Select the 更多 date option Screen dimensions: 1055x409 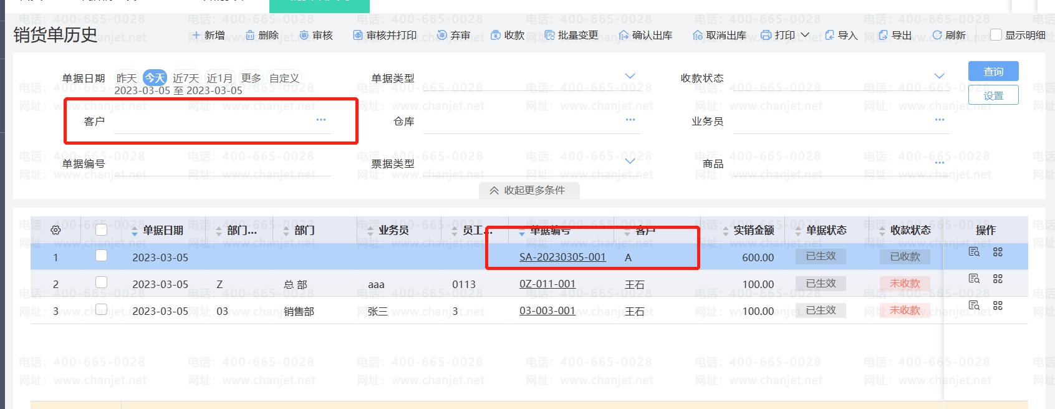coord(251,78)
